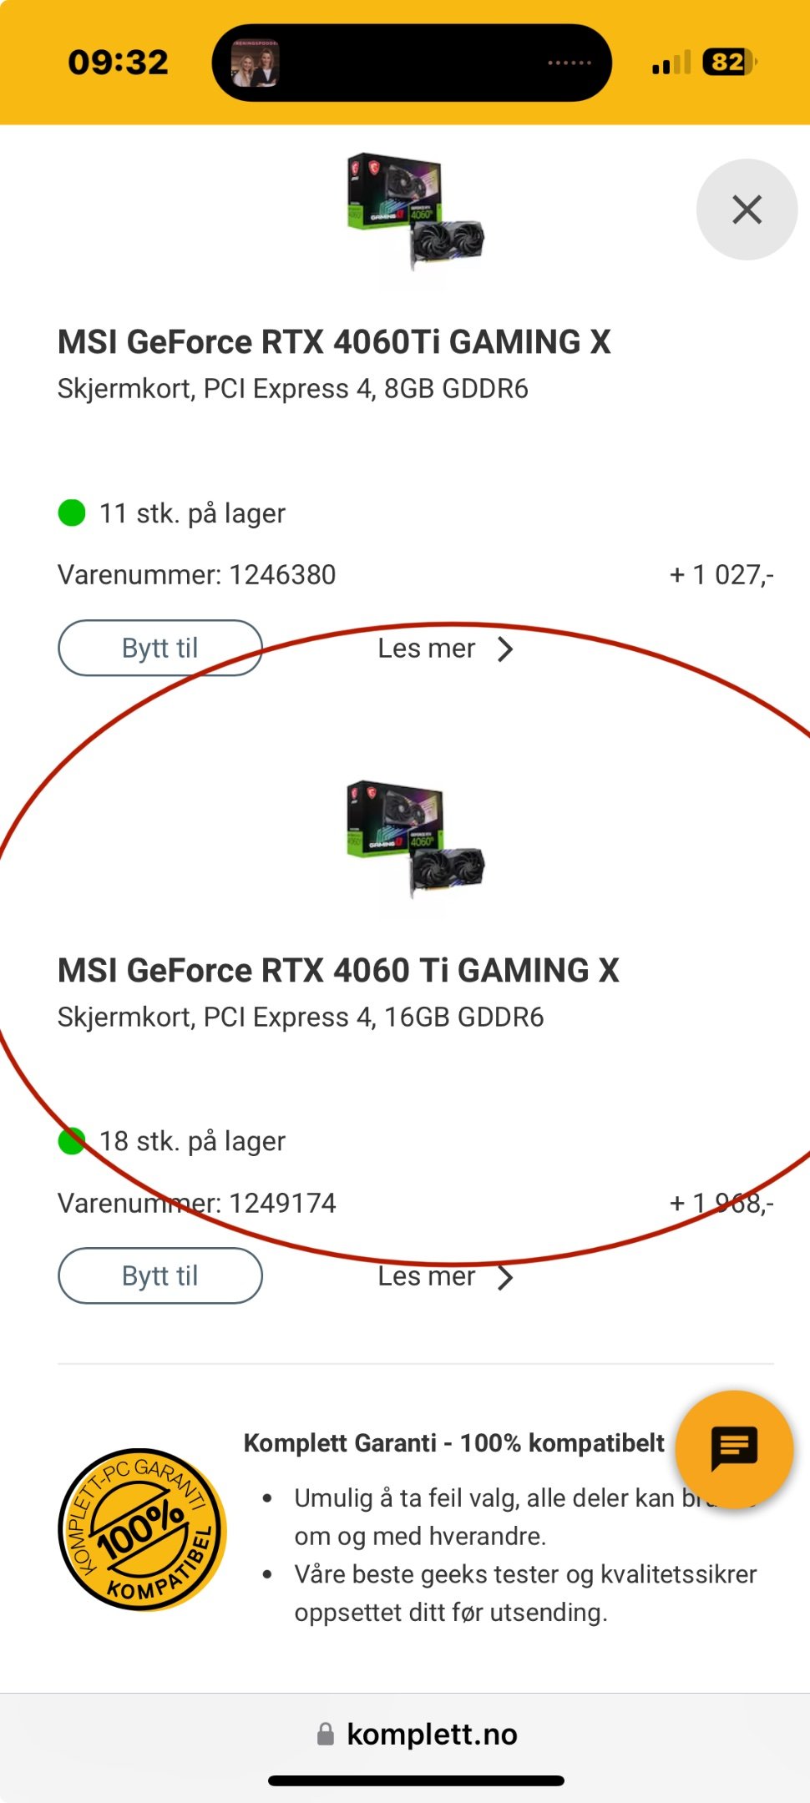Tap the lock icon beside komplett.no

(x=326, y=1735)
